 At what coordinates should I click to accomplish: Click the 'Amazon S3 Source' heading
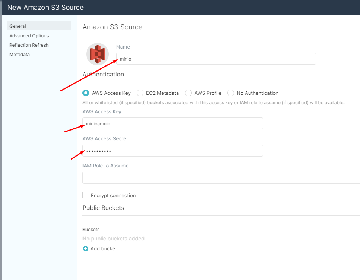pyautogui.click(x=113, y=27)
